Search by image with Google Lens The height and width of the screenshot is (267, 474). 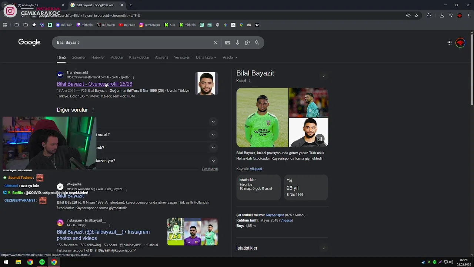[247, 43]
